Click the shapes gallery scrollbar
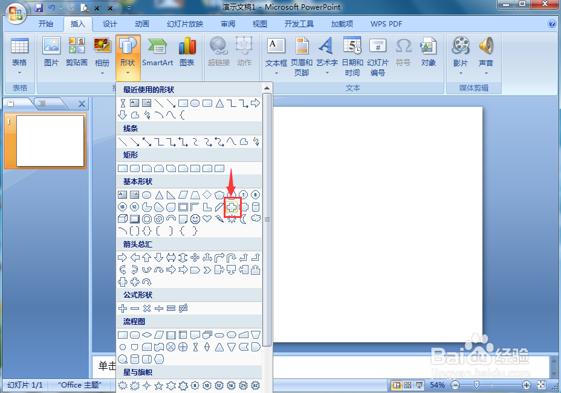 (x=267, y=219)
